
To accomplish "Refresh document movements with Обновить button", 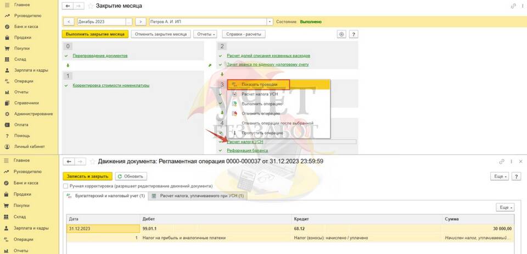I will 131,176.
